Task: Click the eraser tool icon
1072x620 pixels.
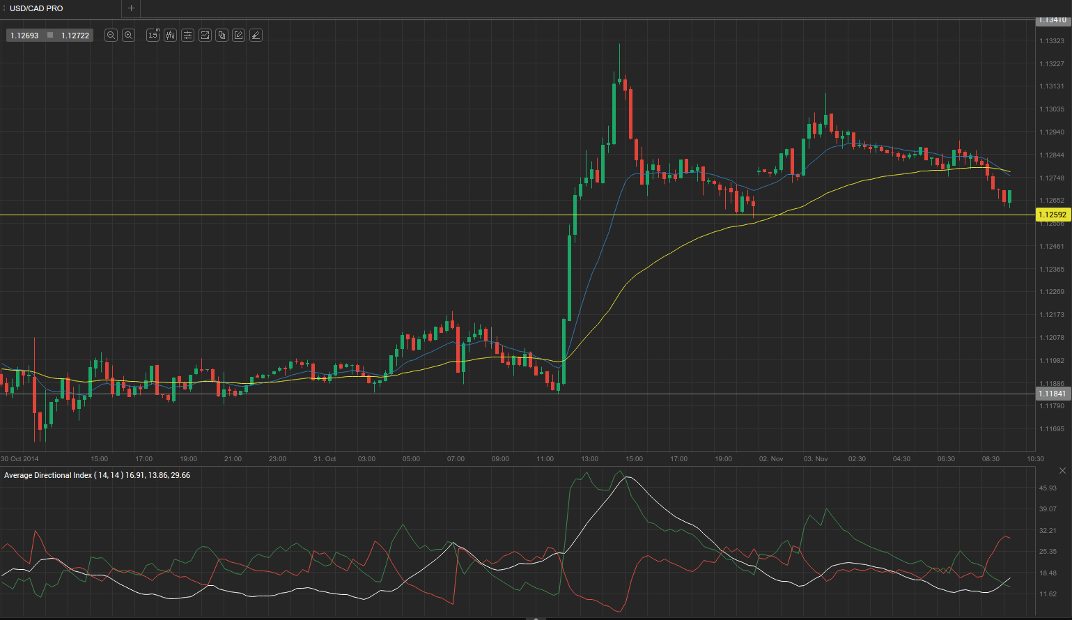Action: pos(256,35)
